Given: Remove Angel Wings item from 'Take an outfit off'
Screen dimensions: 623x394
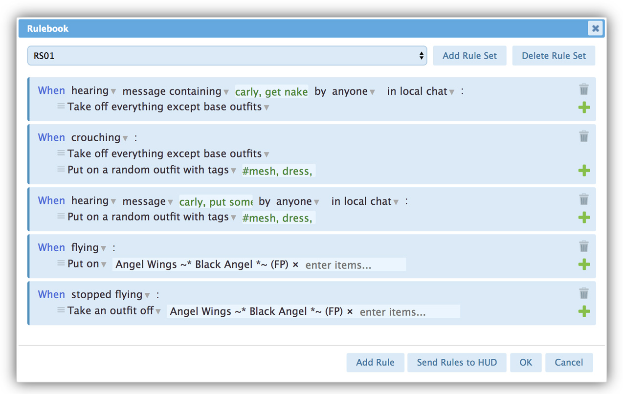Looking at the screenshot, I should click(x=350, y=311).
